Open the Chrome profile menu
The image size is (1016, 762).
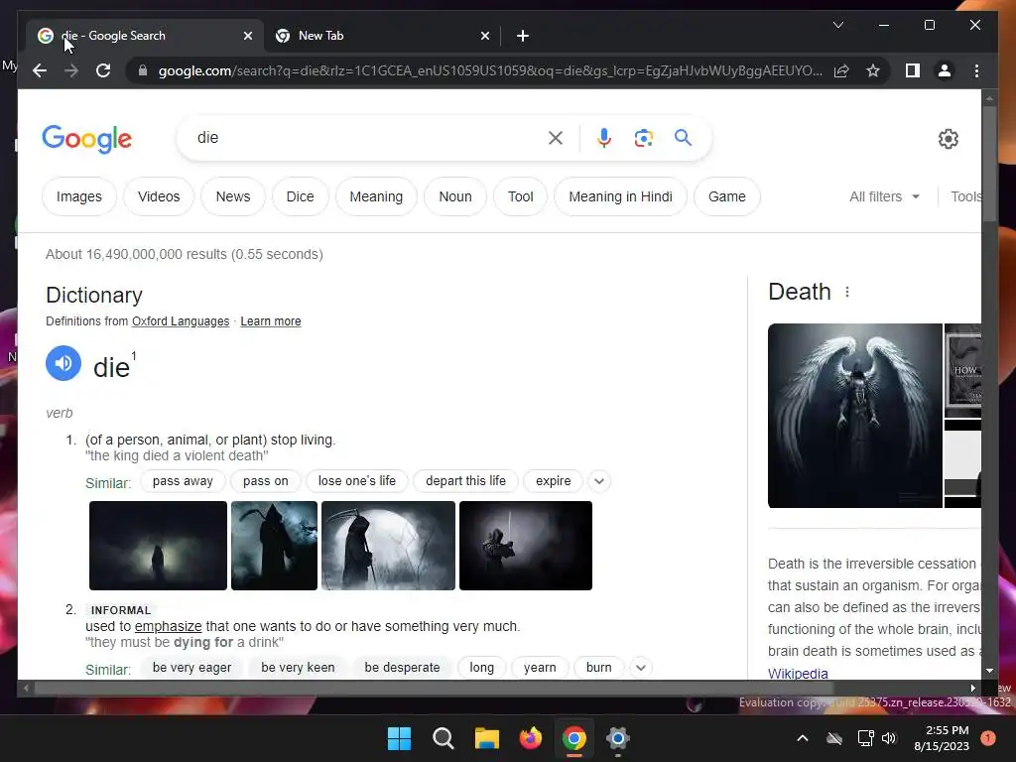pyautogui.click(x=945, y=70)
